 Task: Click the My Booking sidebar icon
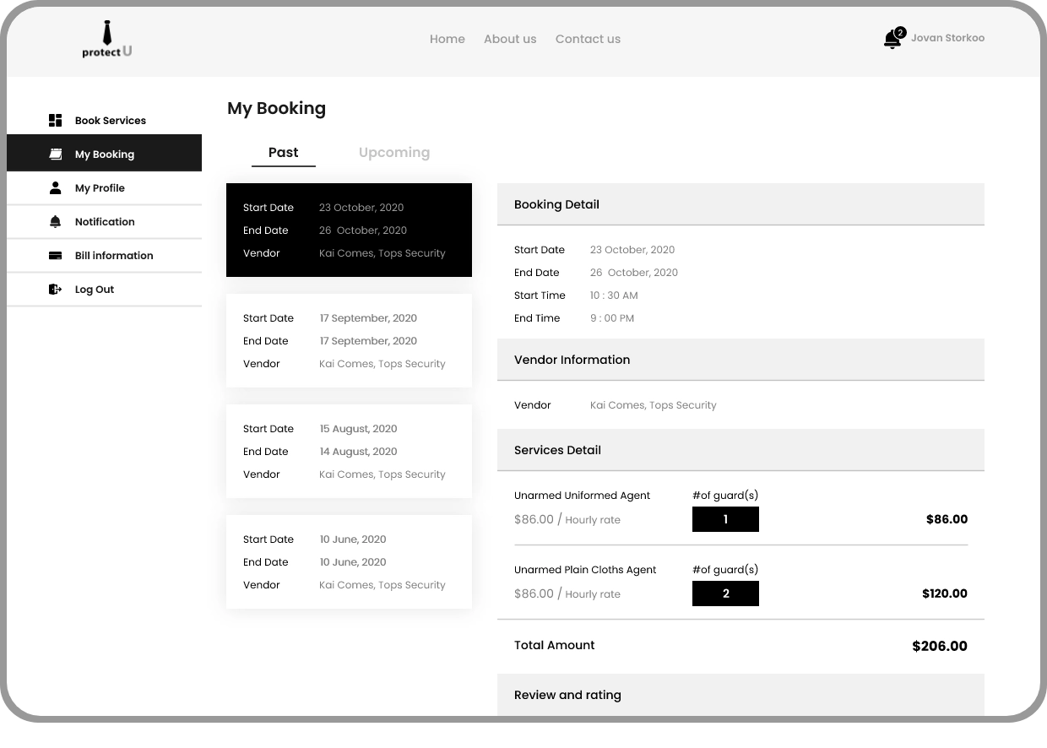click(56, 154)
